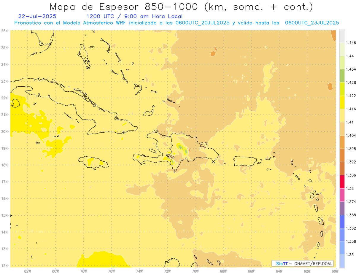Click the red swatch between 1.38 and 1.386
The height and width of the screenshot is (275, 356).
coord(342,182)
